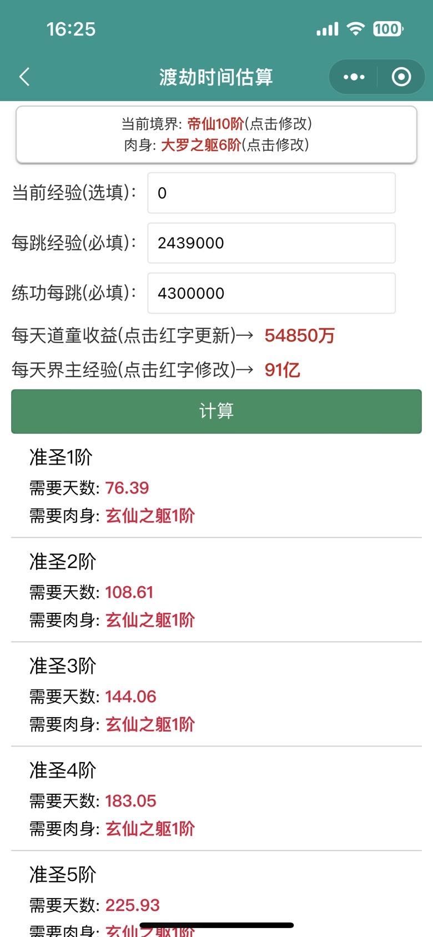Select the 准圣1阶 result entry
Screen dimensions: 433x937
pyautogui.click(x=216, y=486)
